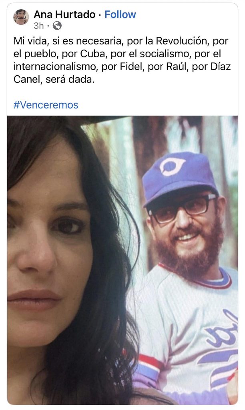Click the 3h post timestamp
Viewport: 245px width, 410px height.
[38, 26]
